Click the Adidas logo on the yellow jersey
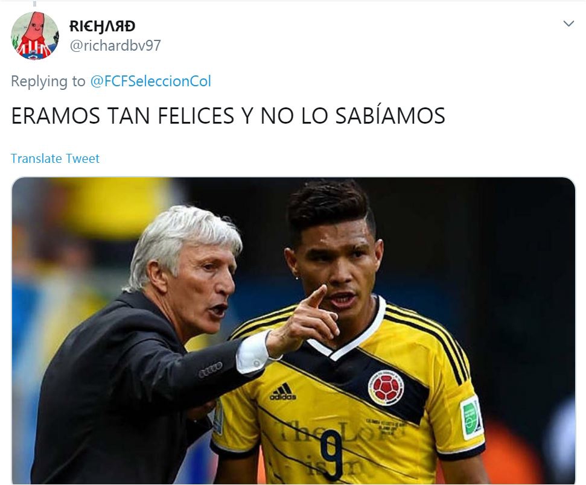This screenshot has width=586, height=485. [x=283, y=392]
